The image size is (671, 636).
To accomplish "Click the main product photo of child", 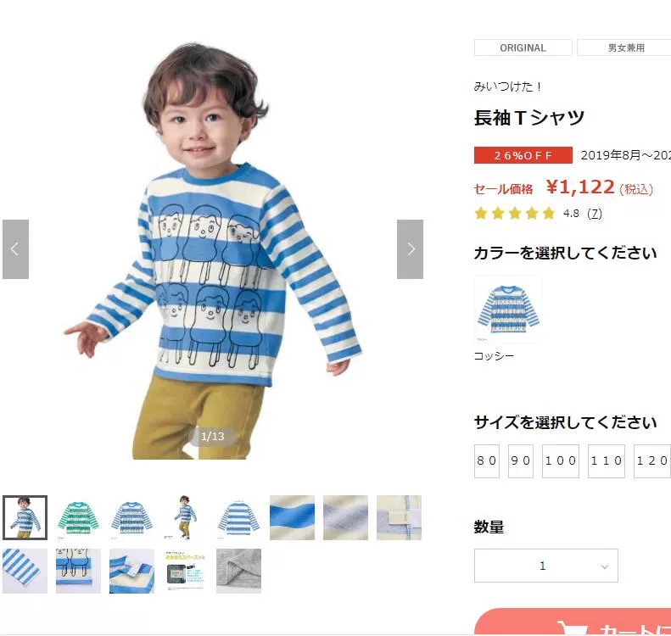I will (213, 249).
